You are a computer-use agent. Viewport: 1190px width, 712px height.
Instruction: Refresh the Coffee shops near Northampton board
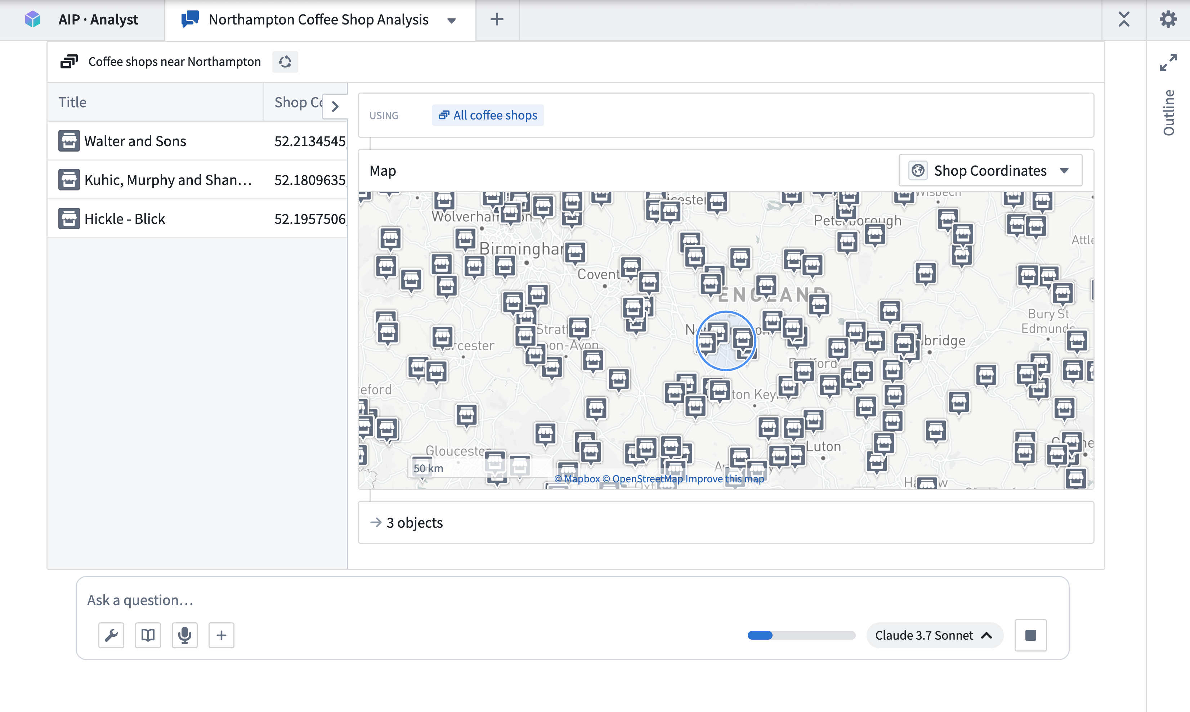285,62
